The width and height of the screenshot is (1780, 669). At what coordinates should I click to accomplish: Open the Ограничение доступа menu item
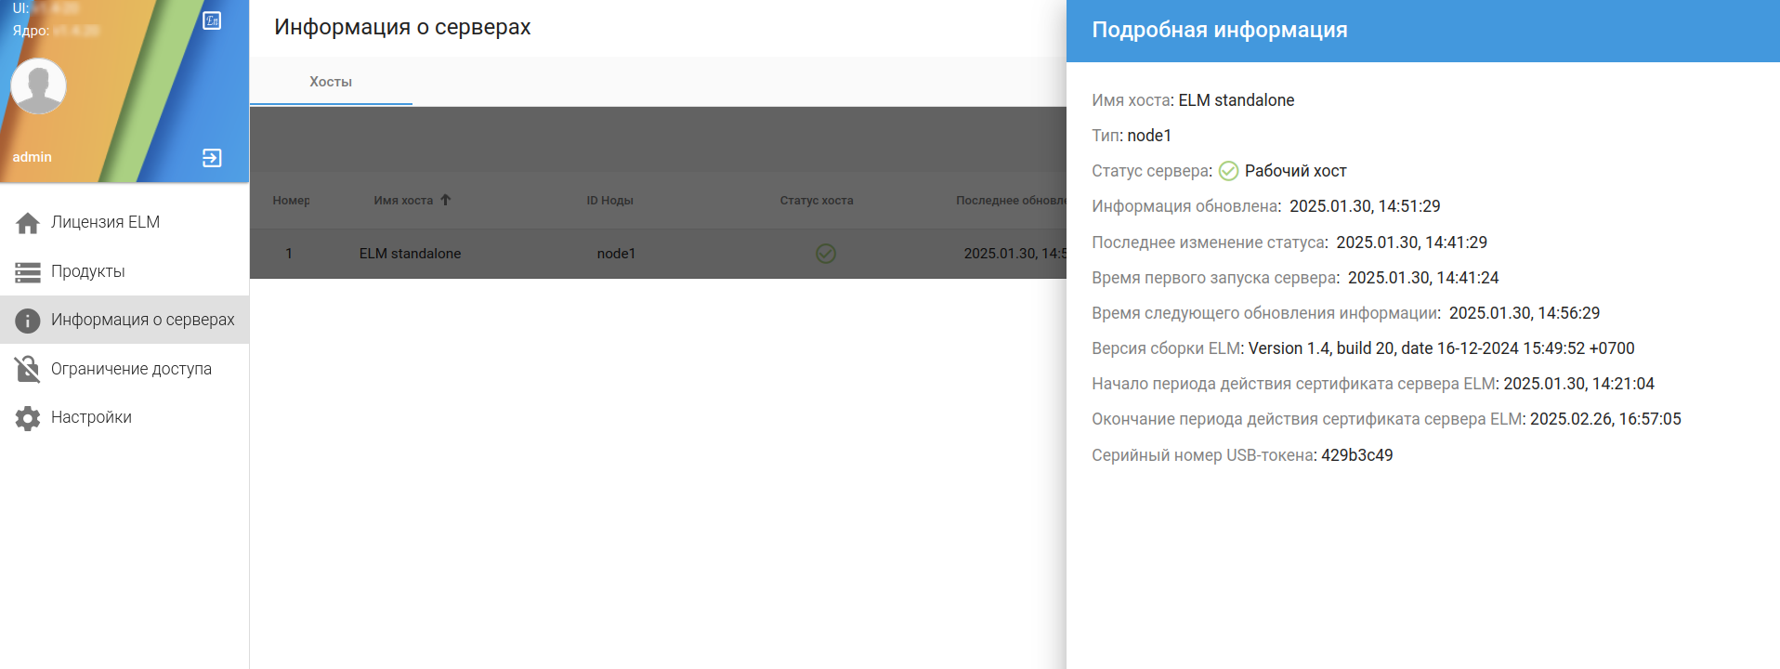[x=124, y=369]
